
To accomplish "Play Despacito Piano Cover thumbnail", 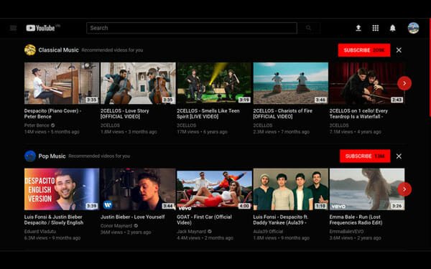I will pyautogui.click(x=62, y=83).
